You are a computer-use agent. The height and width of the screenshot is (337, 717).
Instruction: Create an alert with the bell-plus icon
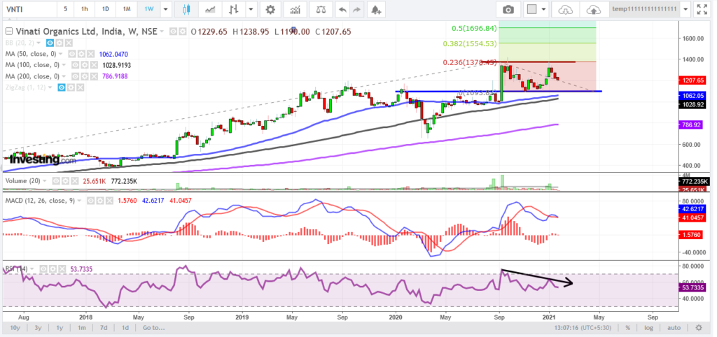(376, 9)
